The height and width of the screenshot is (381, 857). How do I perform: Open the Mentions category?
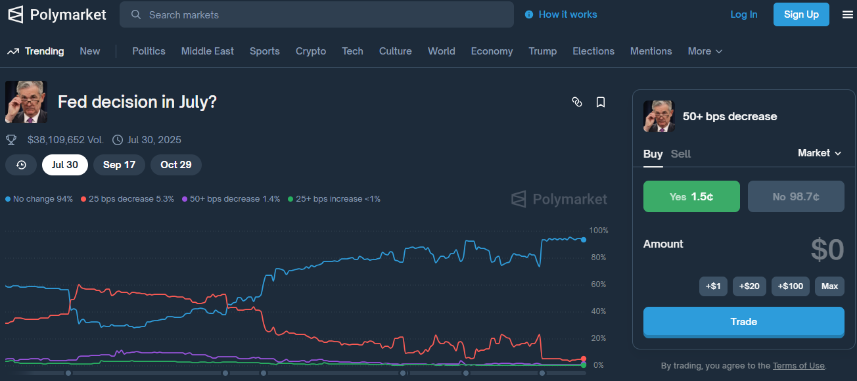point(651,51)
